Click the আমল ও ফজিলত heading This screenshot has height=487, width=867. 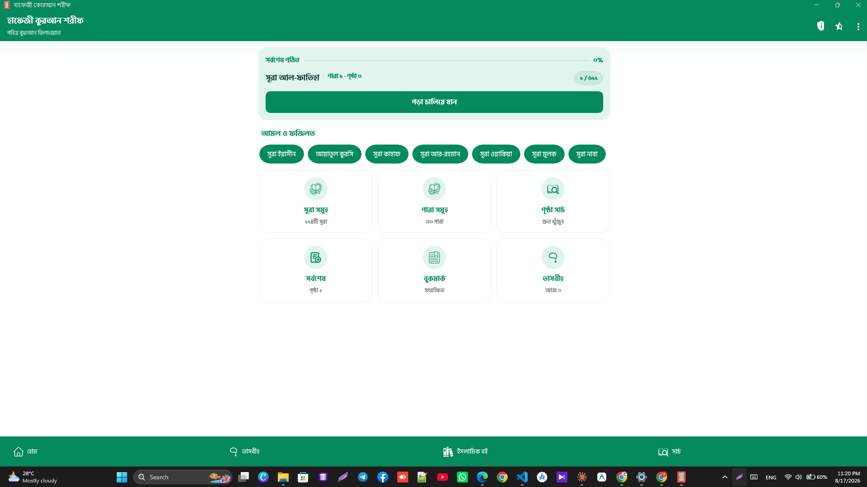pos(288,133)
